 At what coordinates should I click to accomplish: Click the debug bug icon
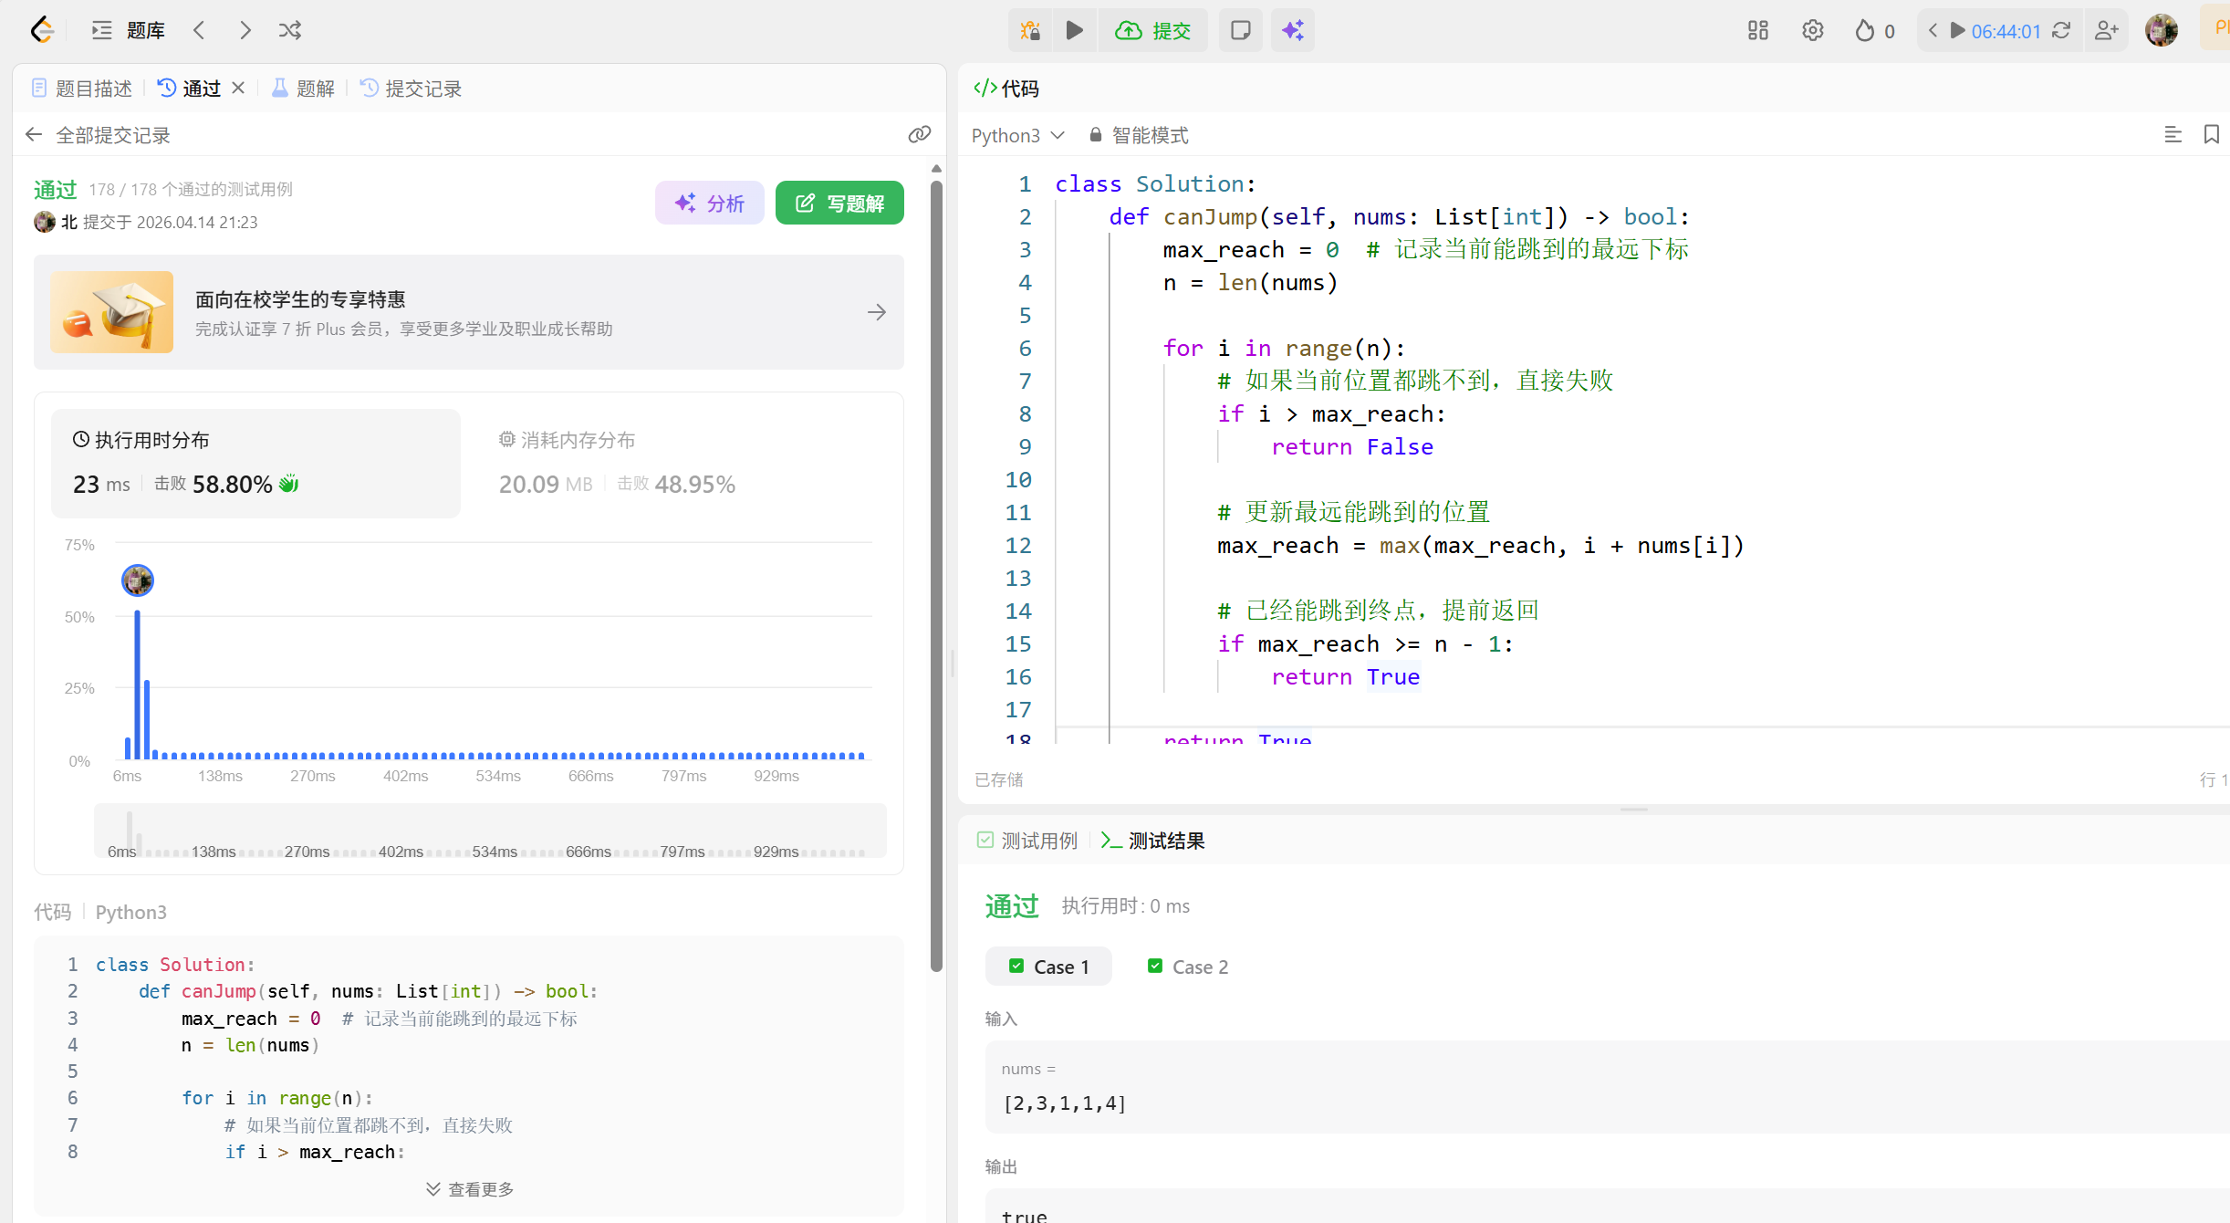(1030, 30)
